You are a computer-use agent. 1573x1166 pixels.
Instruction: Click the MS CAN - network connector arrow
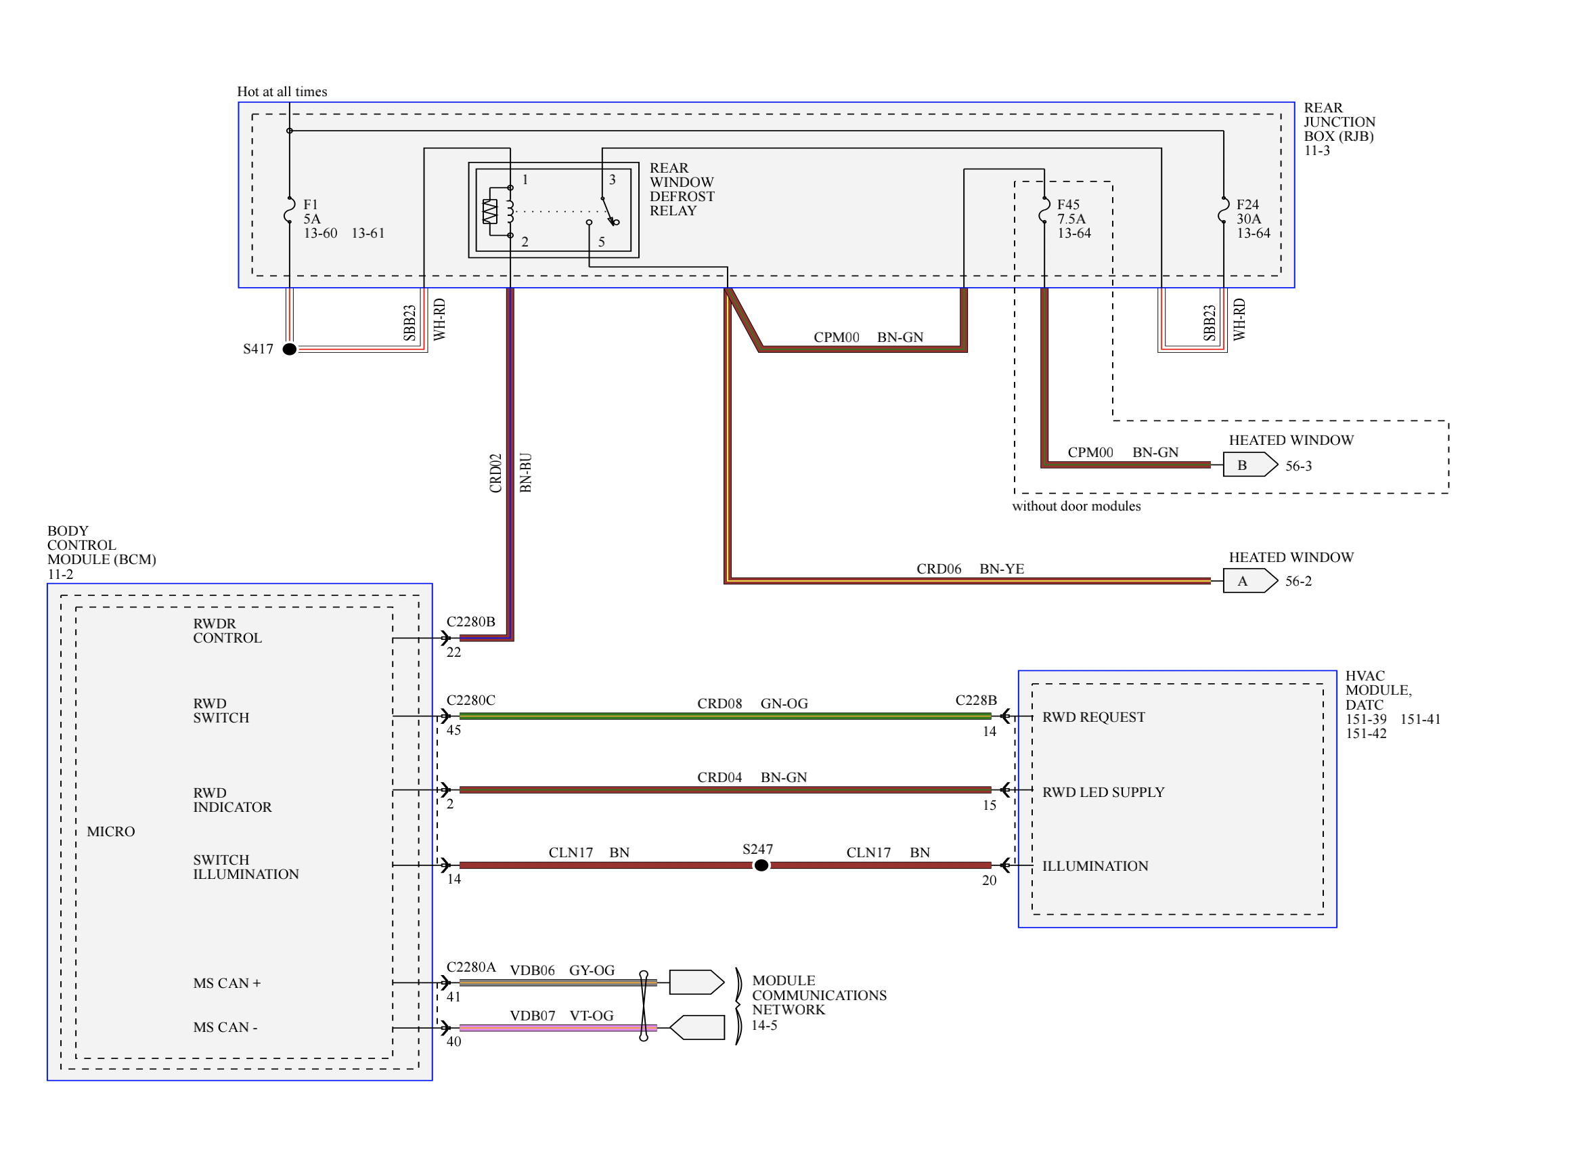696,1028
